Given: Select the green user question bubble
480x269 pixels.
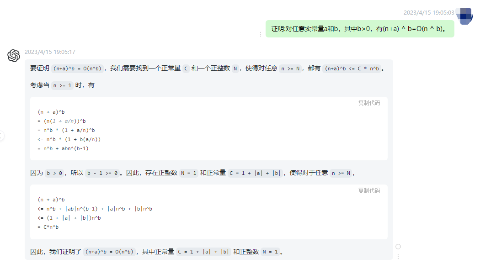Looking at the screenshot, I should click(x=359, y=28).
